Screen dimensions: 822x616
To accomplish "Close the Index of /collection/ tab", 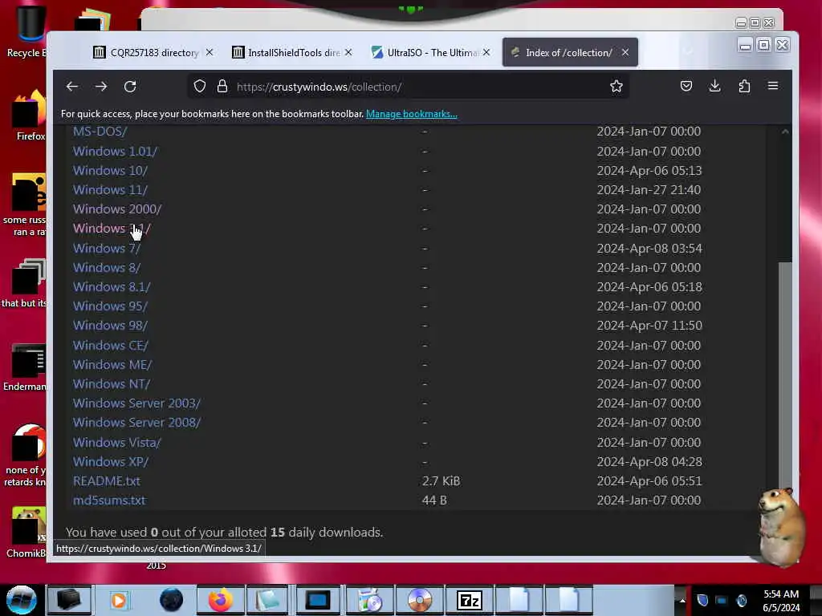I will [x=625, y=52].
